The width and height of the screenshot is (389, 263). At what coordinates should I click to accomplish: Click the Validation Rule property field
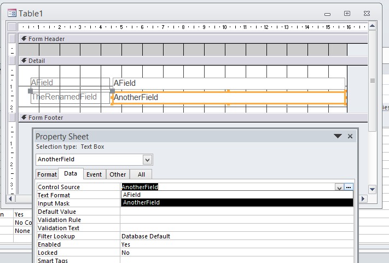coord(237,219)
